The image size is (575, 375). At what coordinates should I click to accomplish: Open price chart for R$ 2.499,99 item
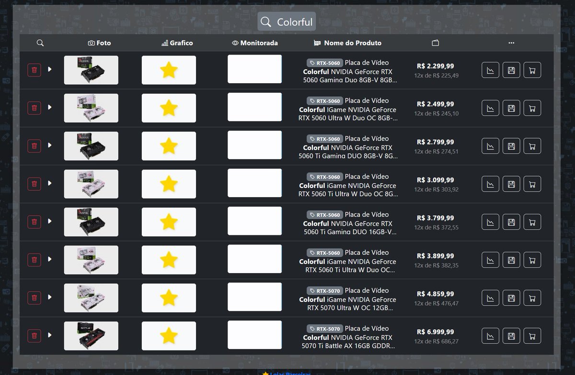pos(490,108)
